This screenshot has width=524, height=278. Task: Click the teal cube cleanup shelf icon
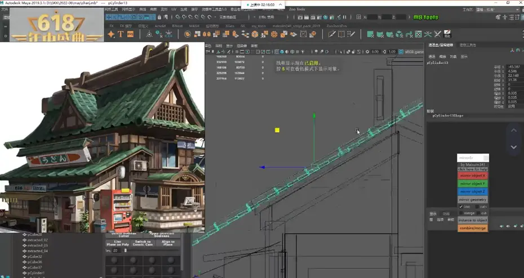399,34
